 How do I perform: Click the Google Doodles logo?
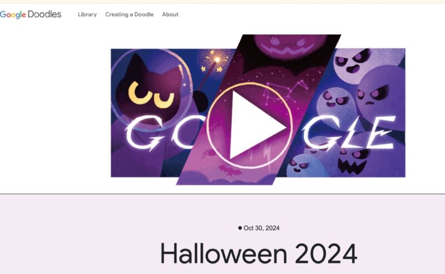point(31,14)
